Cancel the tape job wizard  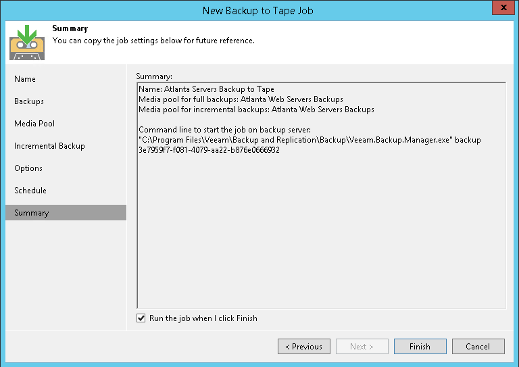(x=477, y=347)
